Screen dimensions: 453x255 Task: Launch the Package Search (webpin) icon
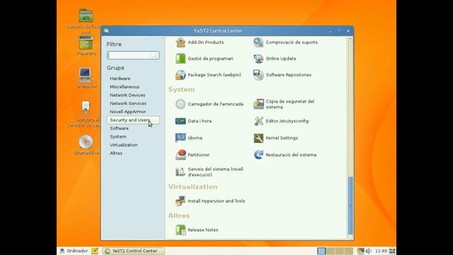point(180,75)
